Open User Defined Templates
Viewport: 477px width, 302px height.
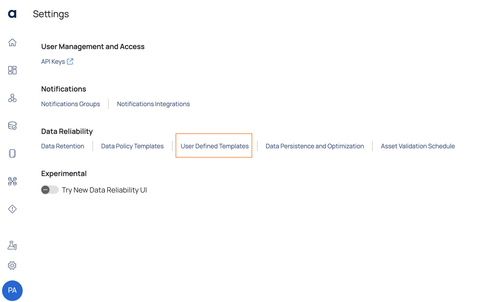pyautogui.click(x=215, y=146)
